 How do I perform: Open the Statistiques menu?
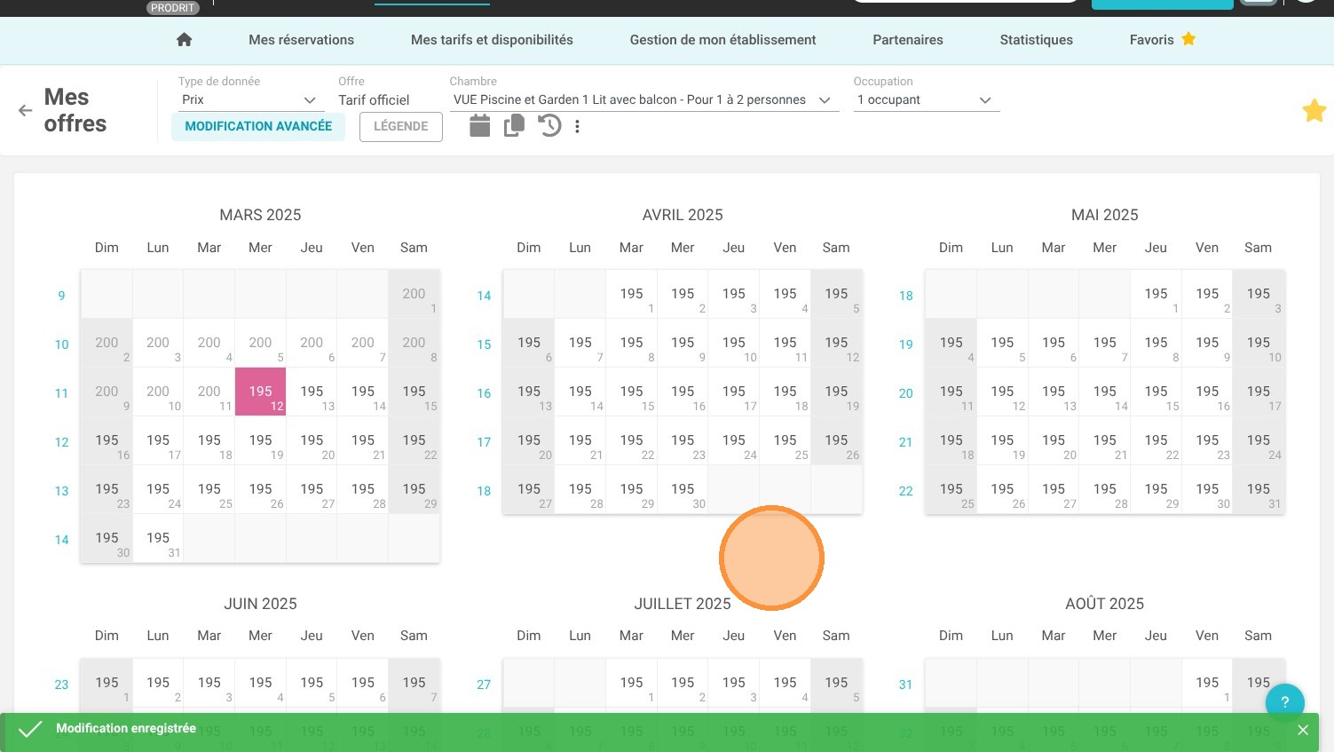tap(1036, 40)
